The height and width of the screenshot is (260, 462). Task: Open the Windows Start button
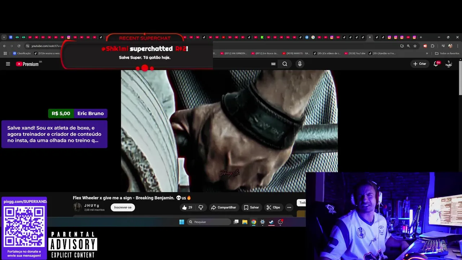click(182, 222)
